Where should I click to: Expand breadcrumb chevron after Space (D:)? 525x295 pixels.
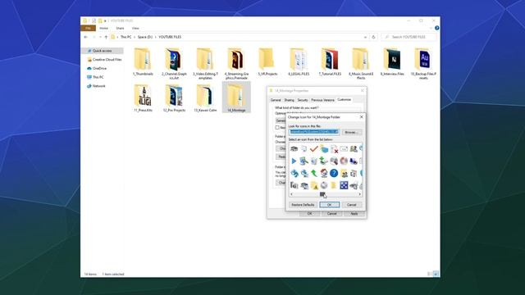click(155, 37)
